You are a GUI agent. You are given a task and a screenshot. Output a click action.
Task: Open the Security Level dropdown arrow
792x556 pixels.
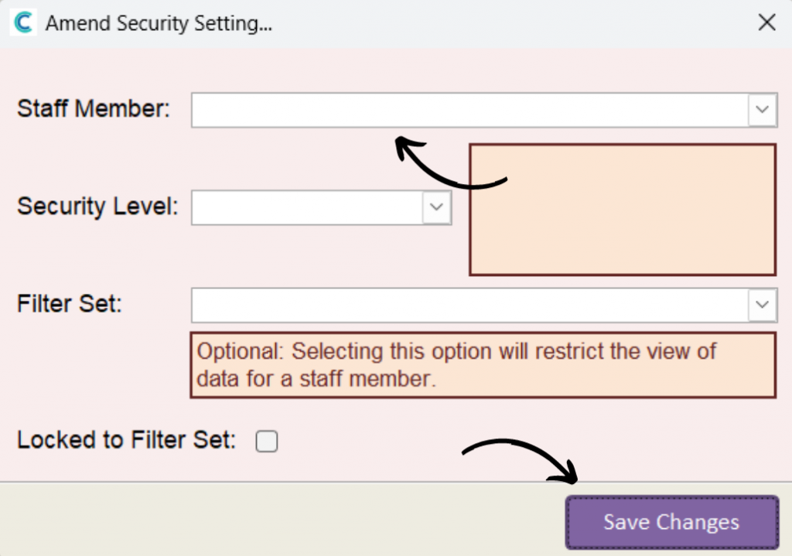(x=436, y=207)
